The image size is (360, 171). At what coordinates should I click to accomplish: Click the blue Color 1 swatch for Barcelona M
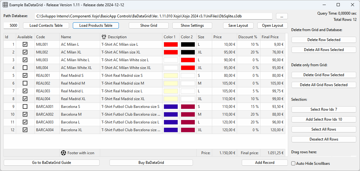pyautogui.click(x=171, y=114)
